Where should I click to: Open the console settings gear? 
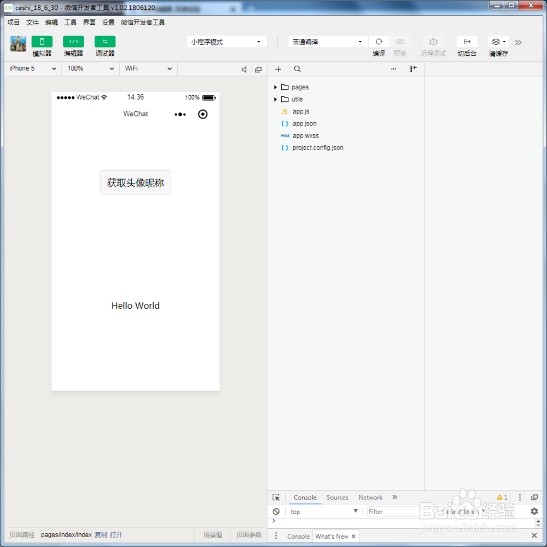[534, 511]
